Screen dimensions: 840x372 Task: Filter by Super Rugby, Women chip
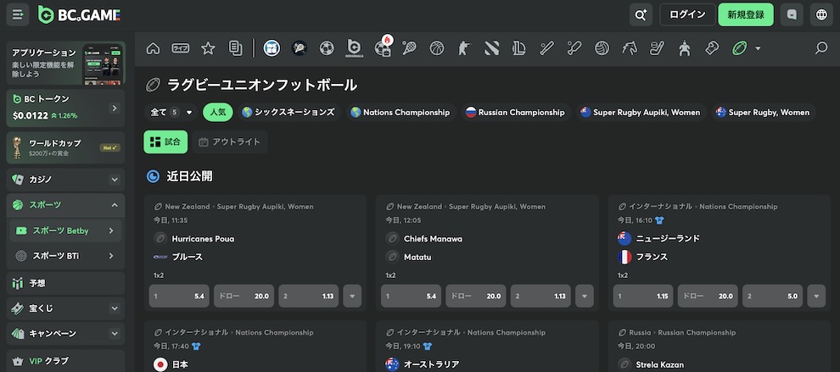point(764,113)
